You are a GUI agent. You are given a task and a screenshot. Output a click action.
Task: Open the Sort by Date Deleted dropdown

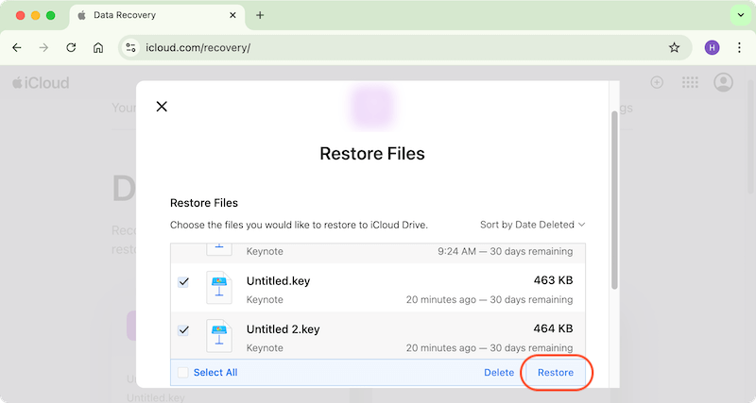tap(532, 225)
